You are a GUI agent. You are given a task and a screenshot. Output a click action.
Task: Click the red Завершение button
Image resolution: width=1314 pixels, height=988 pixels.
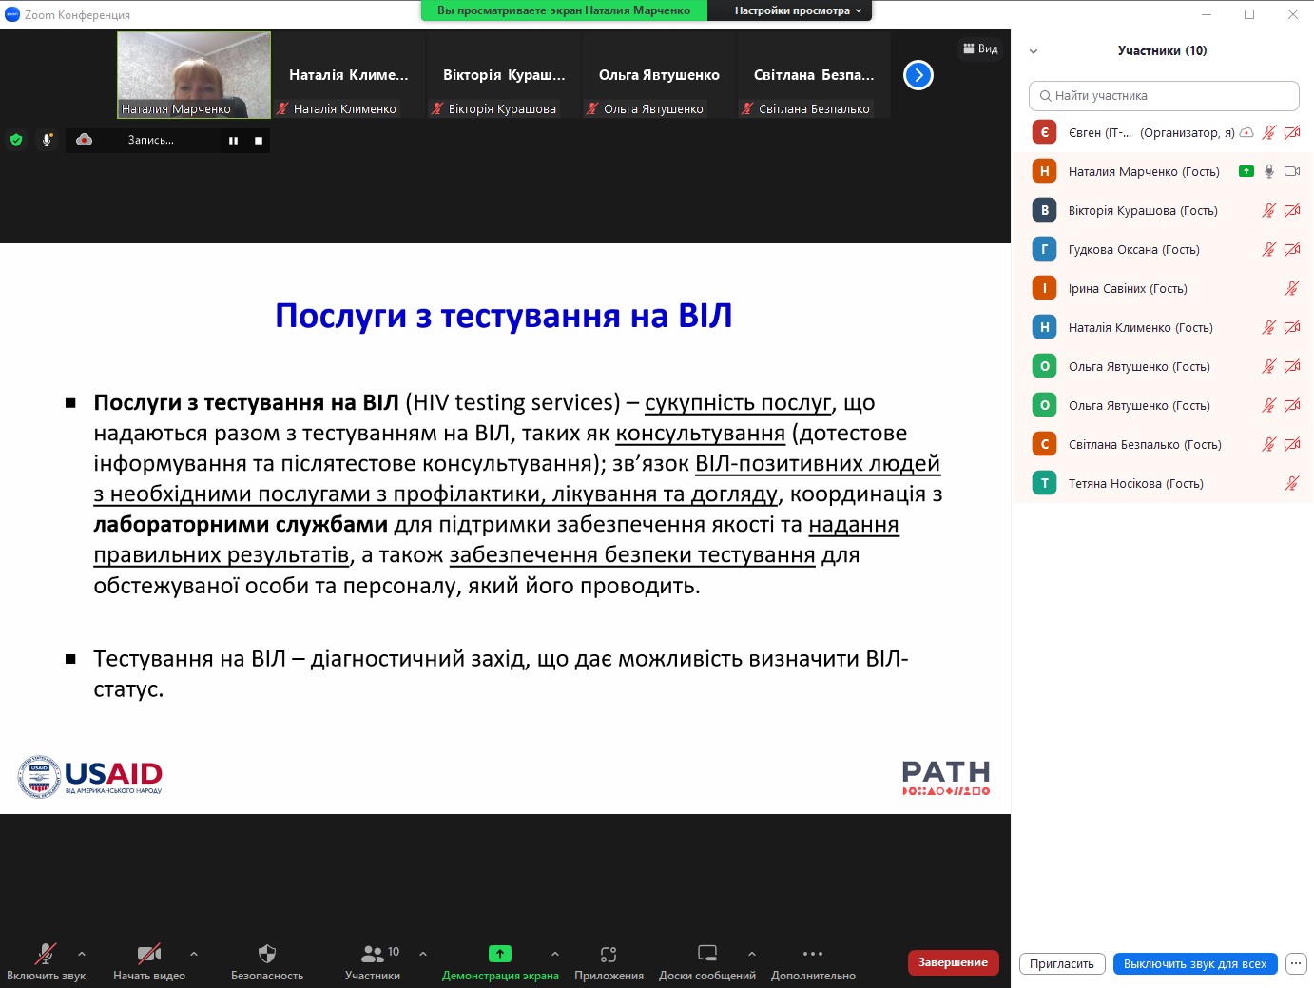[953, 962]
